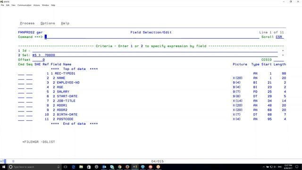Click the 'Top of data' marker

74,69
